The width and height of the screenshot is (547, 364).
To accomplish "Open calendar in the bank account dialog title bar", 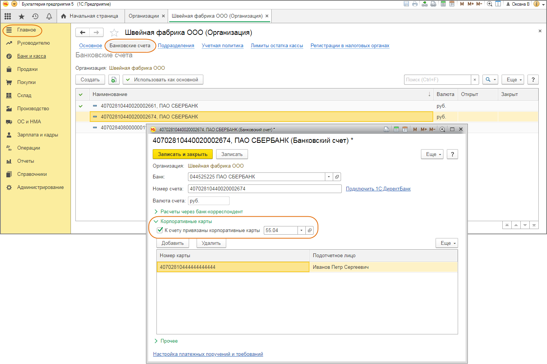I will click(405, 129).
